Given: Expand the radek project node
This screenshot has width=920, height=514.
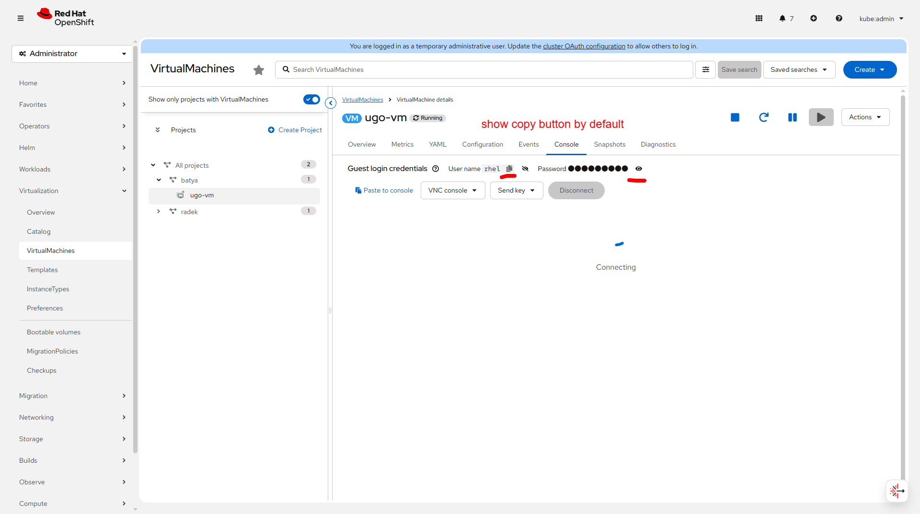Looking at the screenshot, I should 159,211.
